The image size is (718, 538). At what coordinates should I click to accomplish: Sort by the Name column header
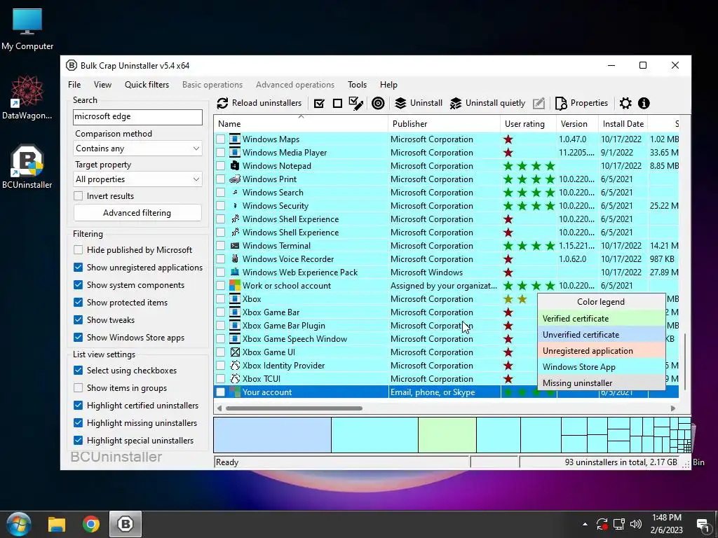point(301,123)
